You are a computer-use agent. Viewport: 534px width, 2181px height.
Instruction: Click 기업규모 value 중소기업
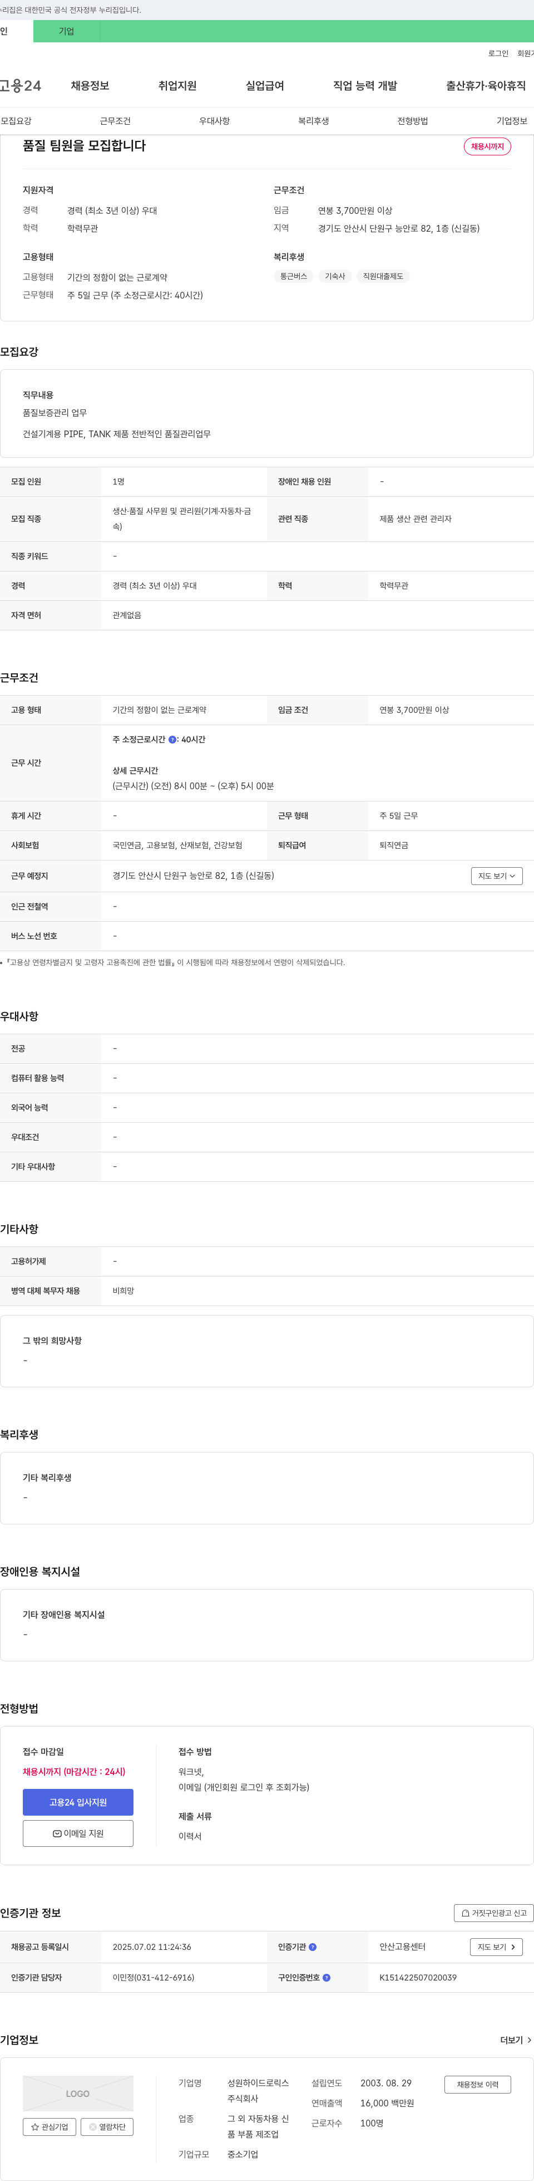(x=243, y=2154)
